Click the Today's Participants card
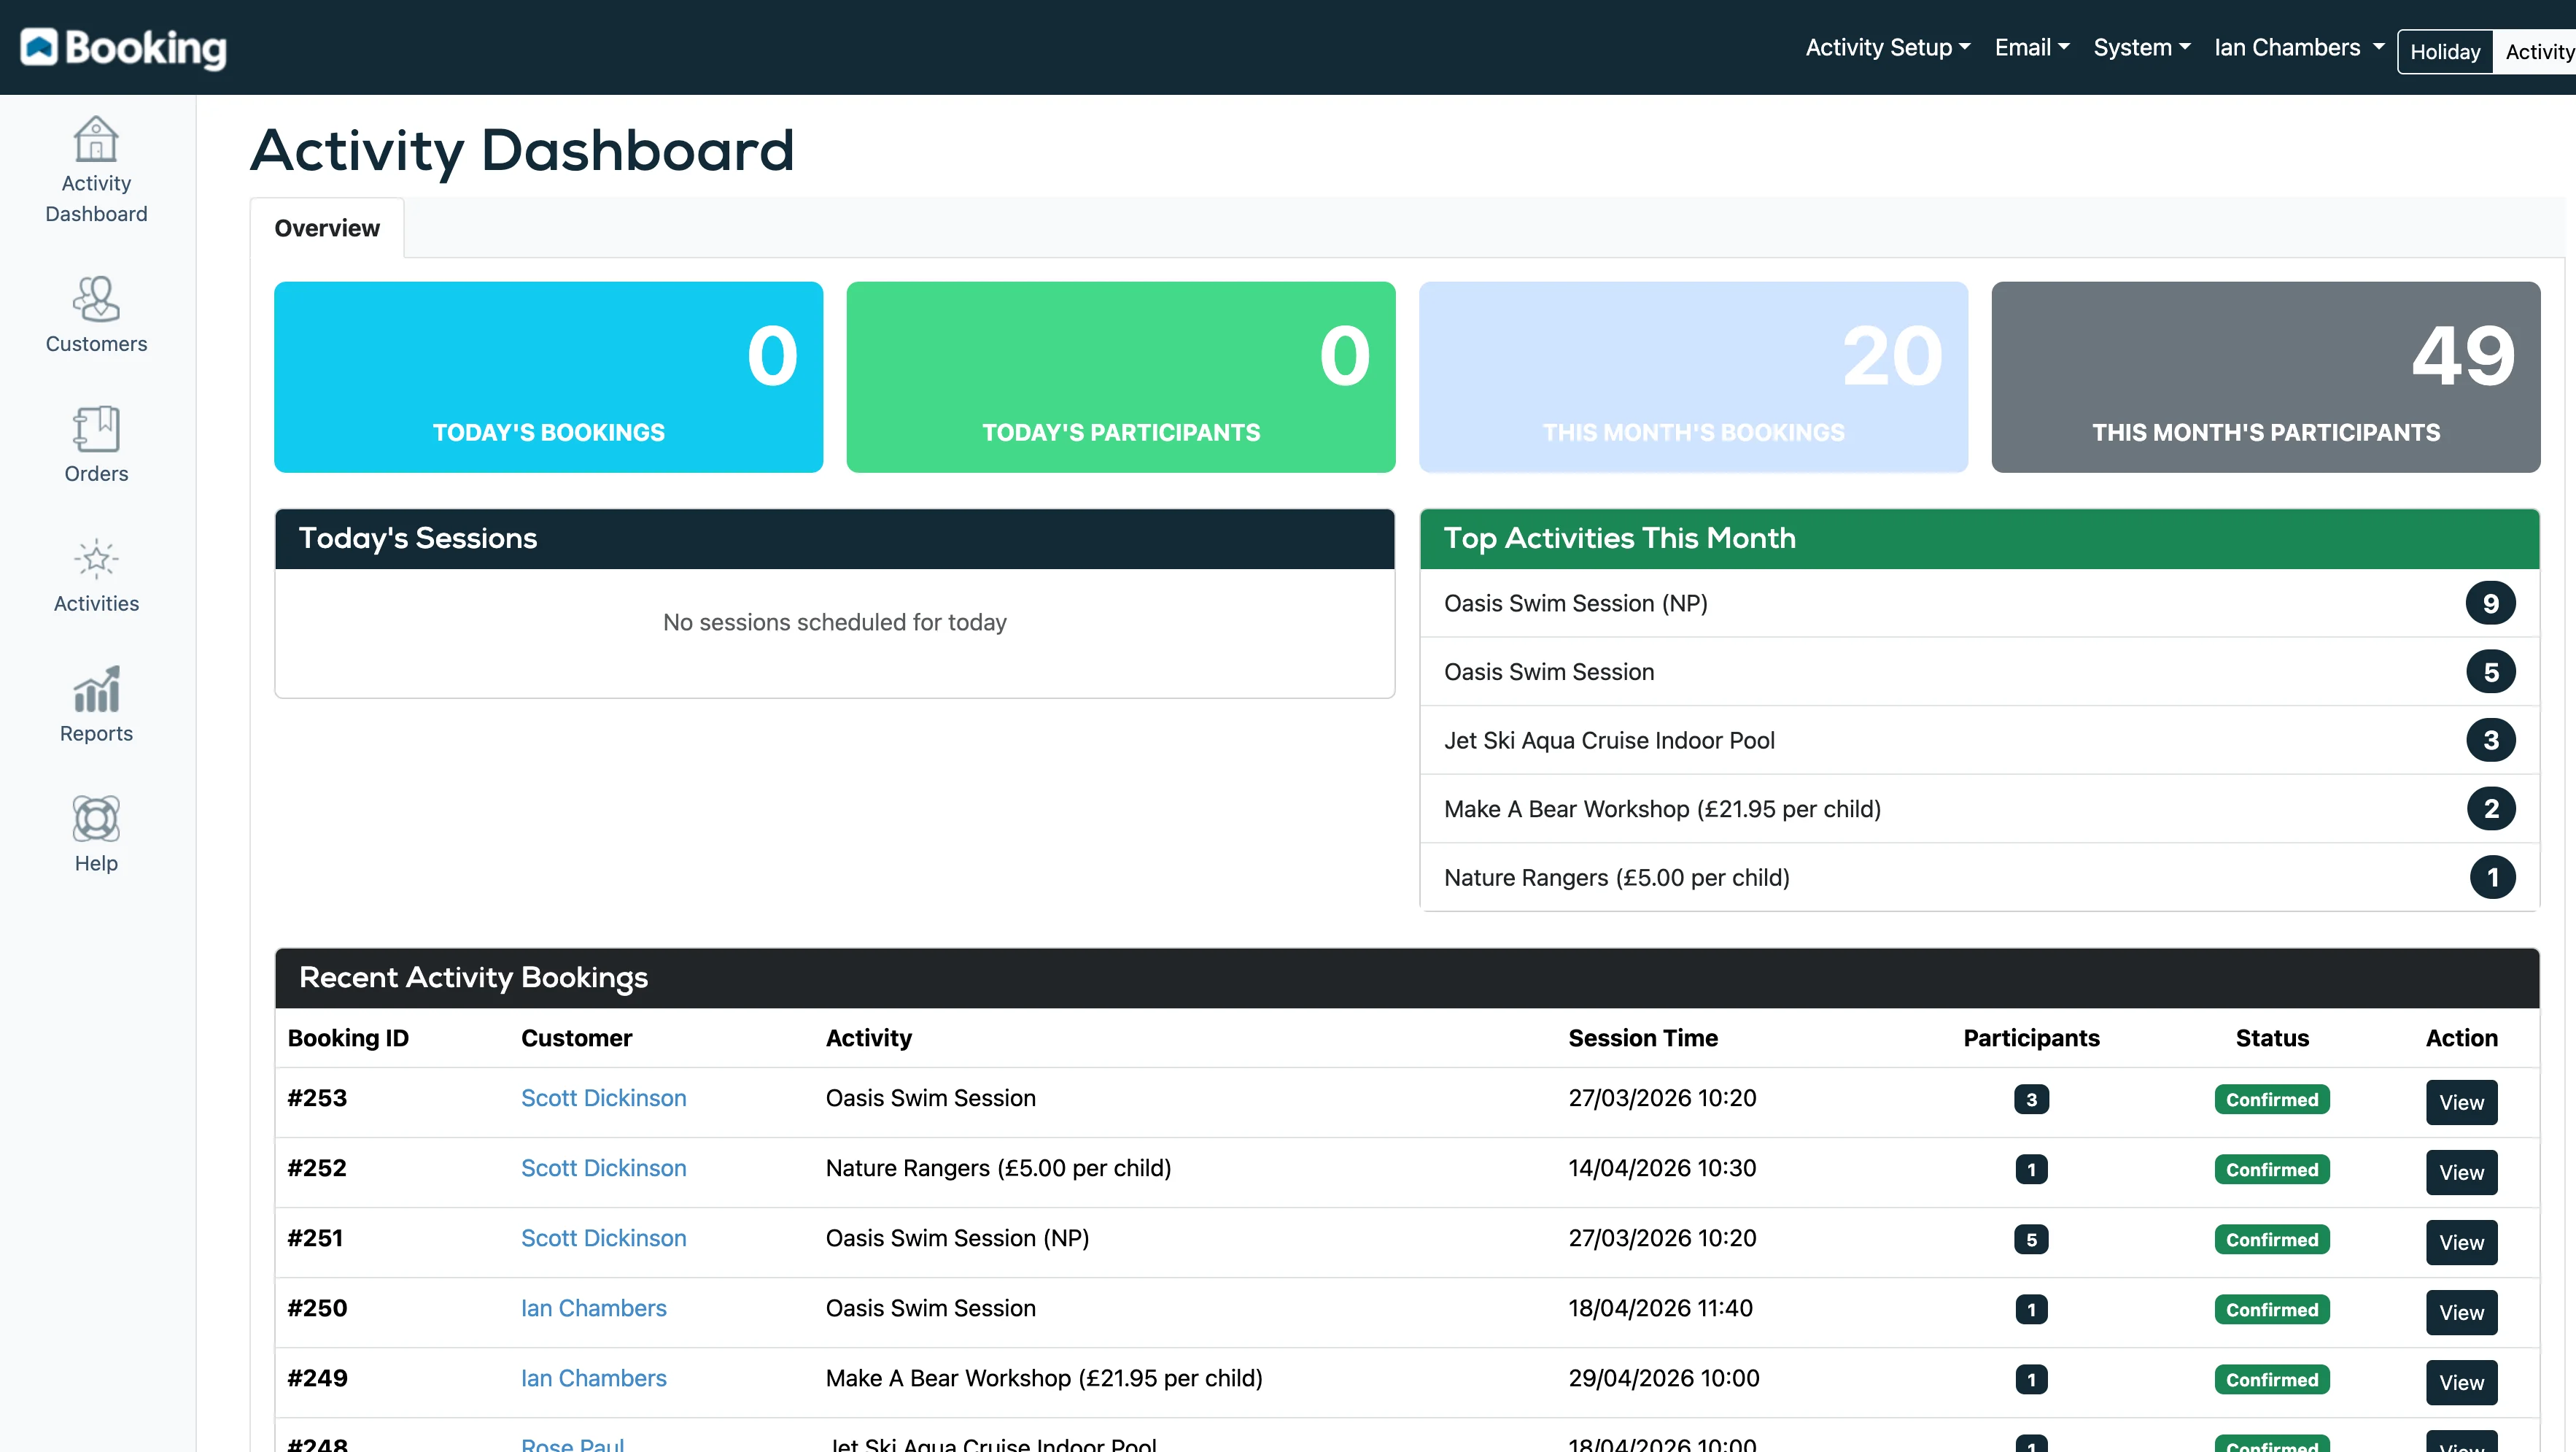Viewport: 2576px width, 1452px height. 1120,377
